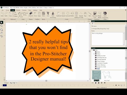127x95 pixels.
Task: Expand the Adena folder node
Action: pos(94,54)
